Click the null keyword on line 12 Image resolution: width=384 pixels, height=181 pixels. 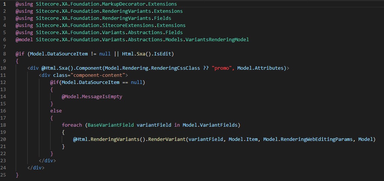(136, 82)
